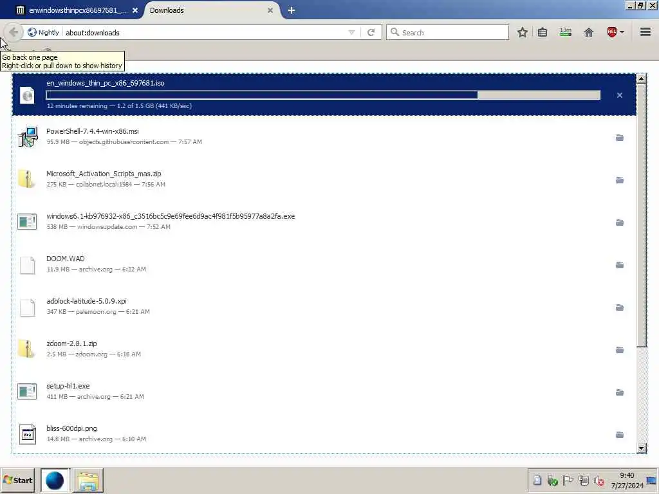Screen dimensions: 659x494
Task: Click the zip icon of zdoom-2.8.1
Action: [26, 349]
